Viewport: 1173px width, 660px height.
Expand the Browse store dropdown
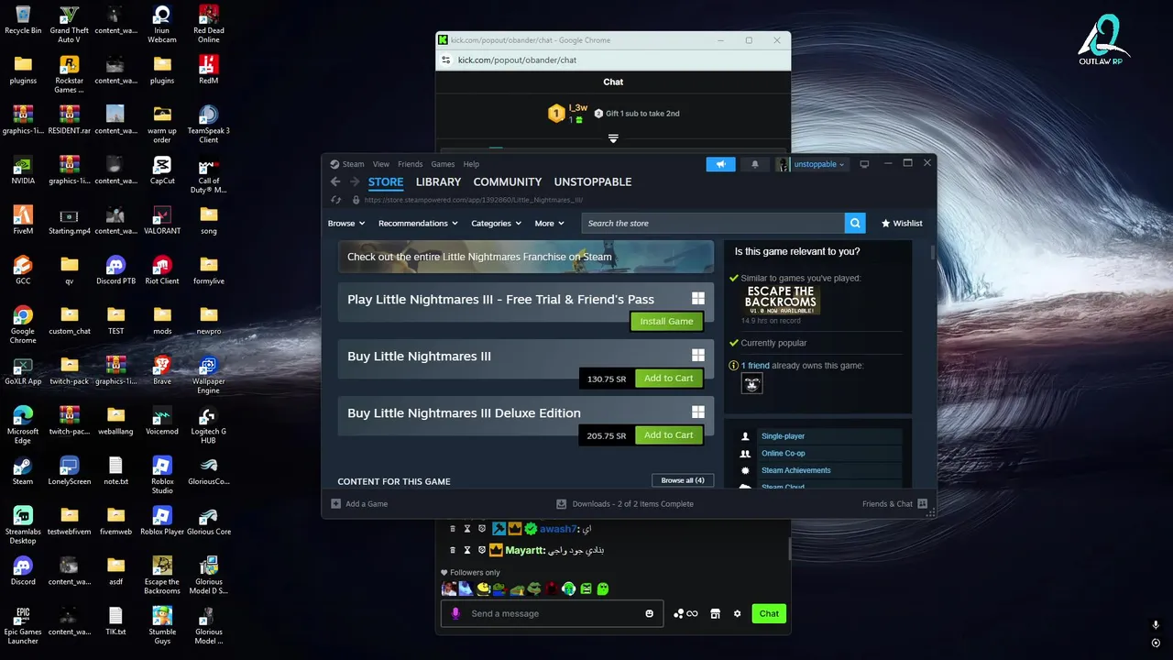click(346, 223)
